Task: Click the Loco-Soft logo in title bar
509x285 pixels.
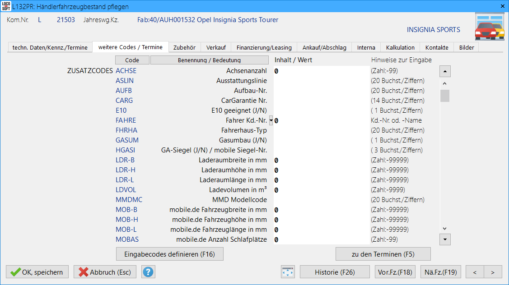Action: pos(6,6)
